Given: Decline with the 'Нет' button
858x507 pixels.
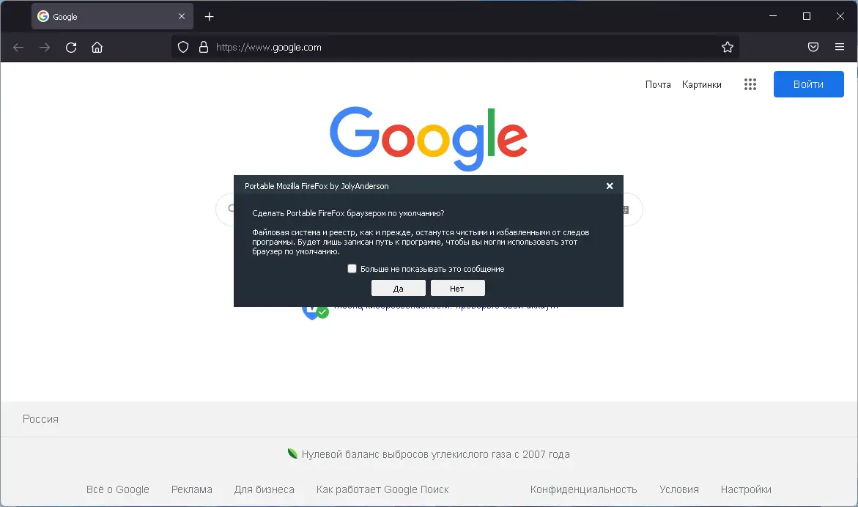Looking at the screenshot, I should (x=457, y=288).
